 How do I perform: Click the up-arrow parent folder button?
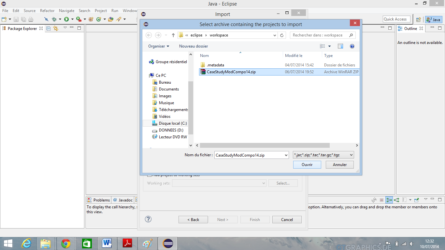(x=173, y=35)
